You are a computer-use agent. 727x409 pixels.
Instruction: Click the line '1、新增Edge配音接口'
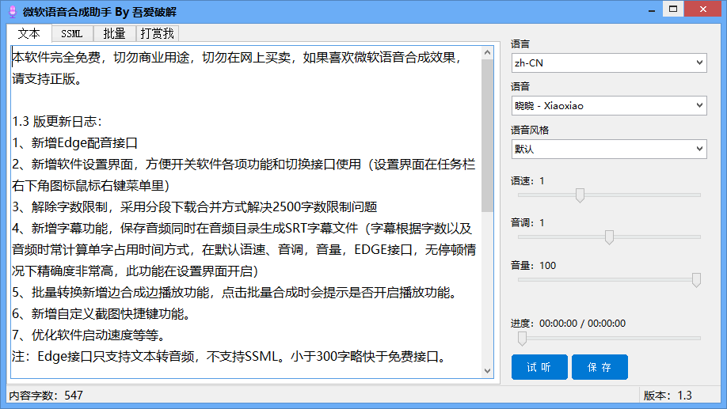click(74, 142)
